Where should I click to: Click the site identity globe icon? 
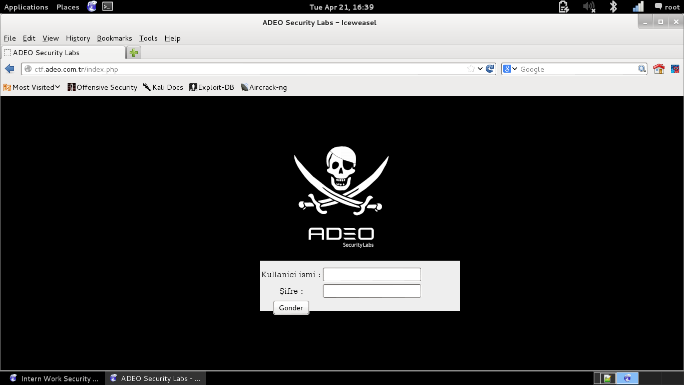[x=28, y=69]
